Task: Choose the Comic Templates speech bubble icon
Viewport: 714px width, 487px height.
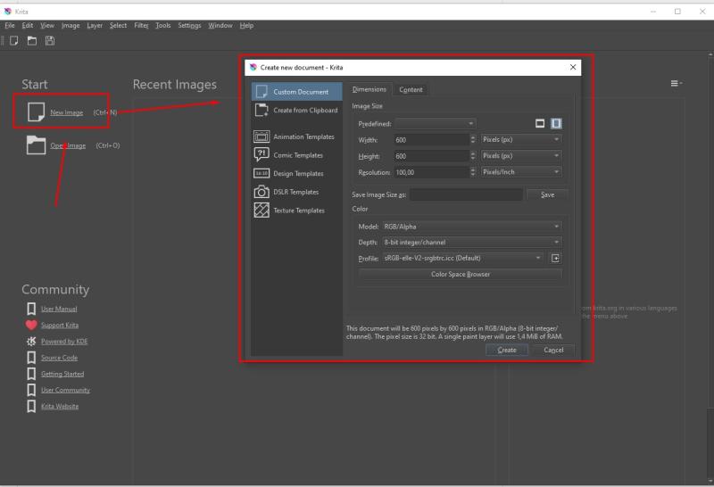Action: [262, 154]
